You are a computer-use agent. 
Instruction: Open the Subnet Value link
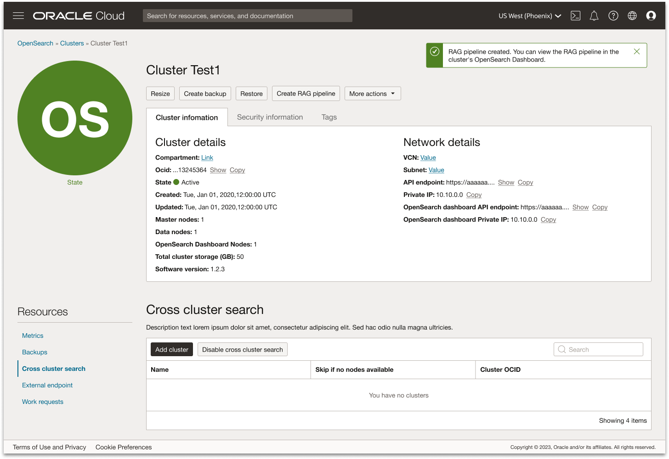click(437, 170)
